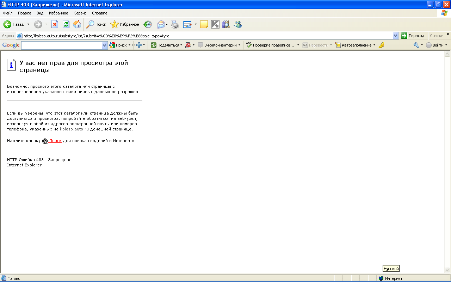451x282 pixels.
Task: Click the Переход go button
Action: pos(413,36)
